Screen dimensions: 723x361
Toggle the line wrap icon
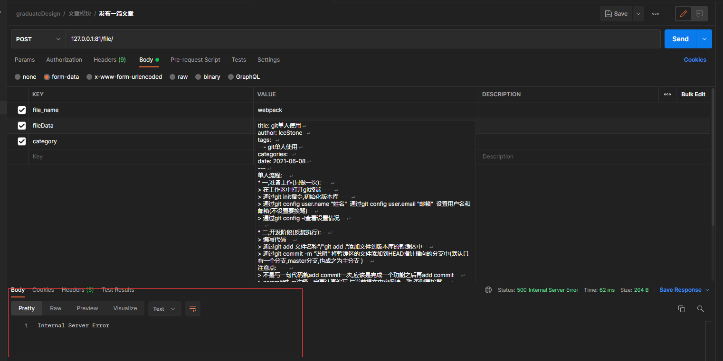(x=193, y=309)
